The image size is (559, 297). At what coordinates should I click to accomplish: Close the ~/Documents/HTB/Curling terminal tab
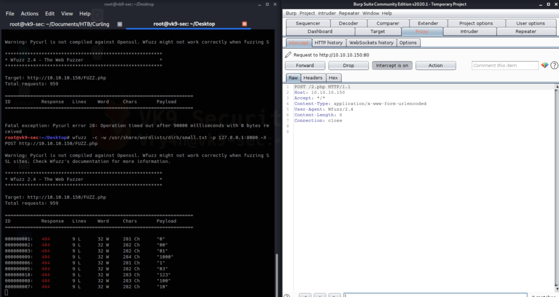click(120, 24)
